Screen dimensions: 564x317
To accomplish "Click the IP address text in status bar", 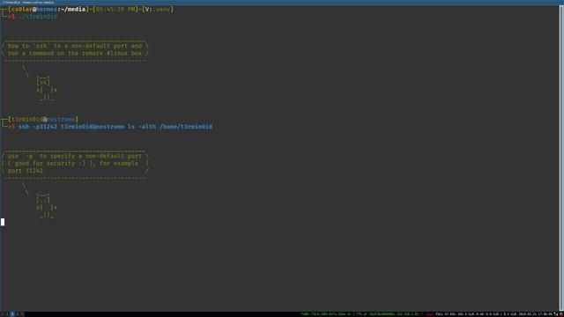I will [x=407, y=314].
